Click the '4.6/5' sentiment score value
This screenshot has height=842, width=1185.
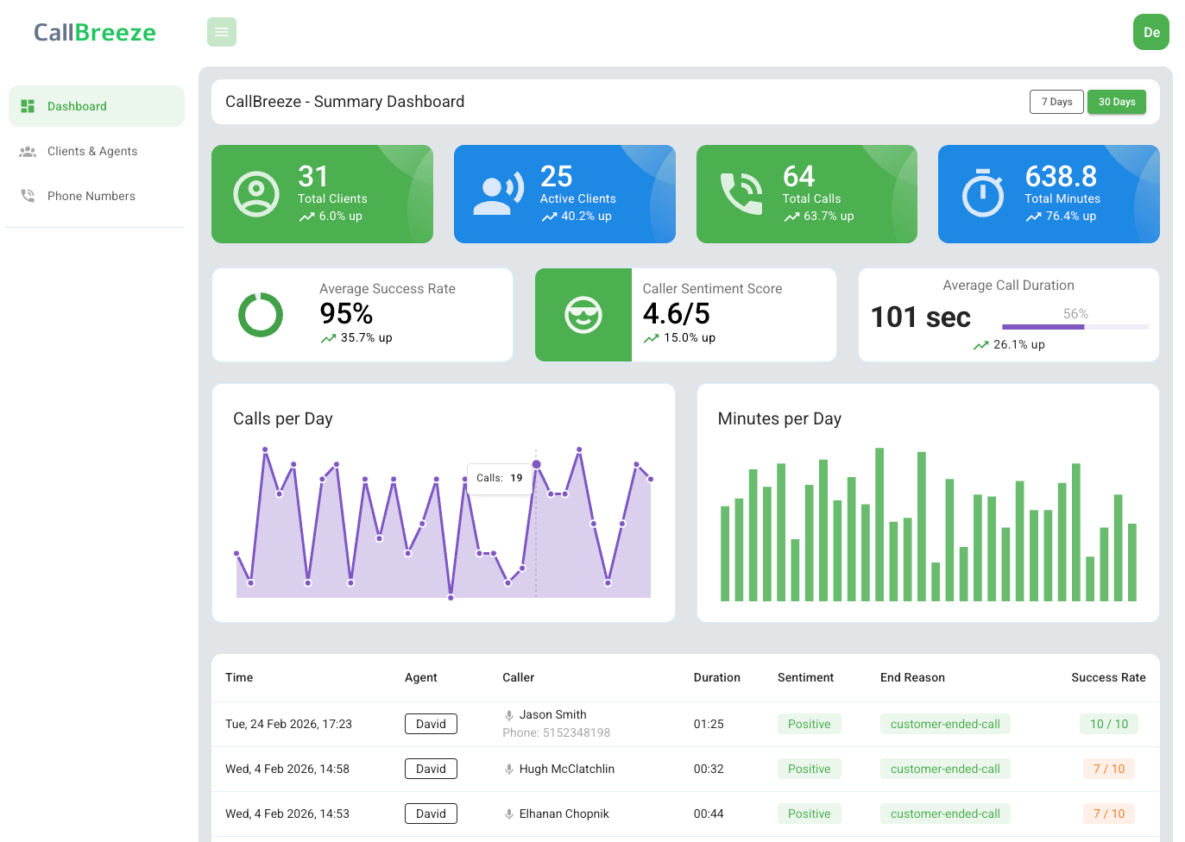point(677,313)
